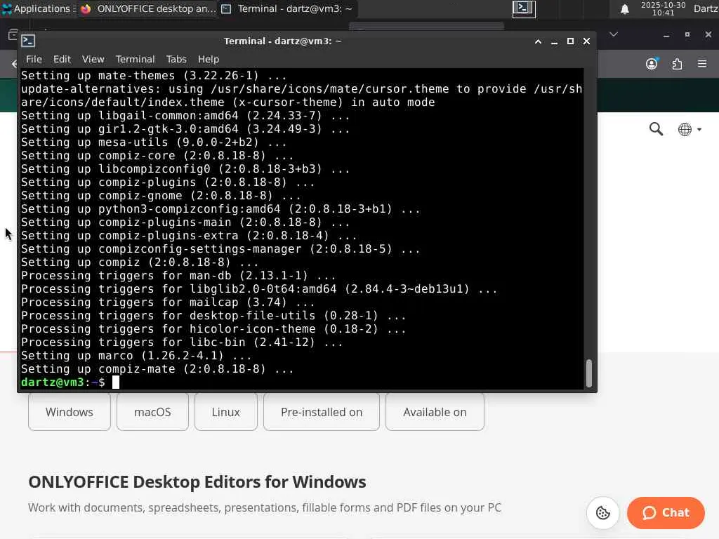Open the Terminal File menu
This screenshot has height=539, width=719.
tap(34, 59)
